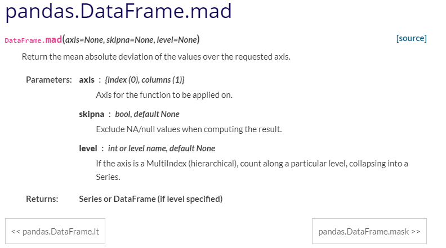Image resolution: width=446 pixels, height=248 pixels.
Task: Click the signature arguments 'axis=None, skipna=None, level=None'
Action: click(131, 40)
